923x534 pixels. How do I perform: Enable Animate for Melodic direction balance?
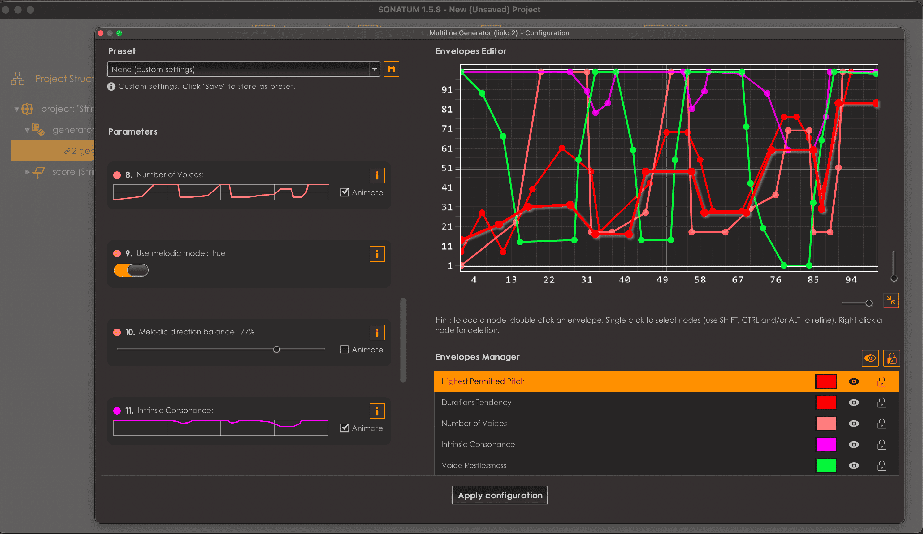coord(344,350)
